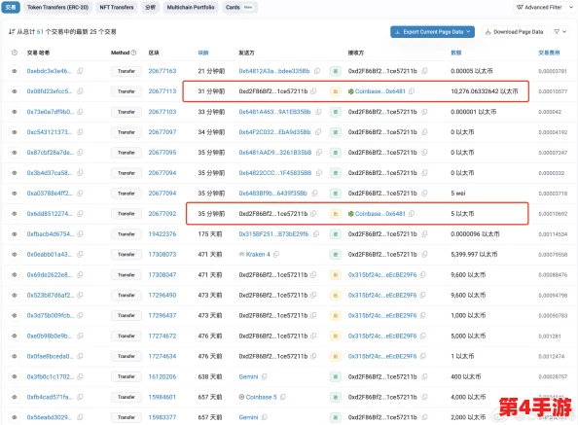Copy transaction hash 0xa03788e4ff2
This screenshot has height=425, width=578.
click(x=80, y=193)
